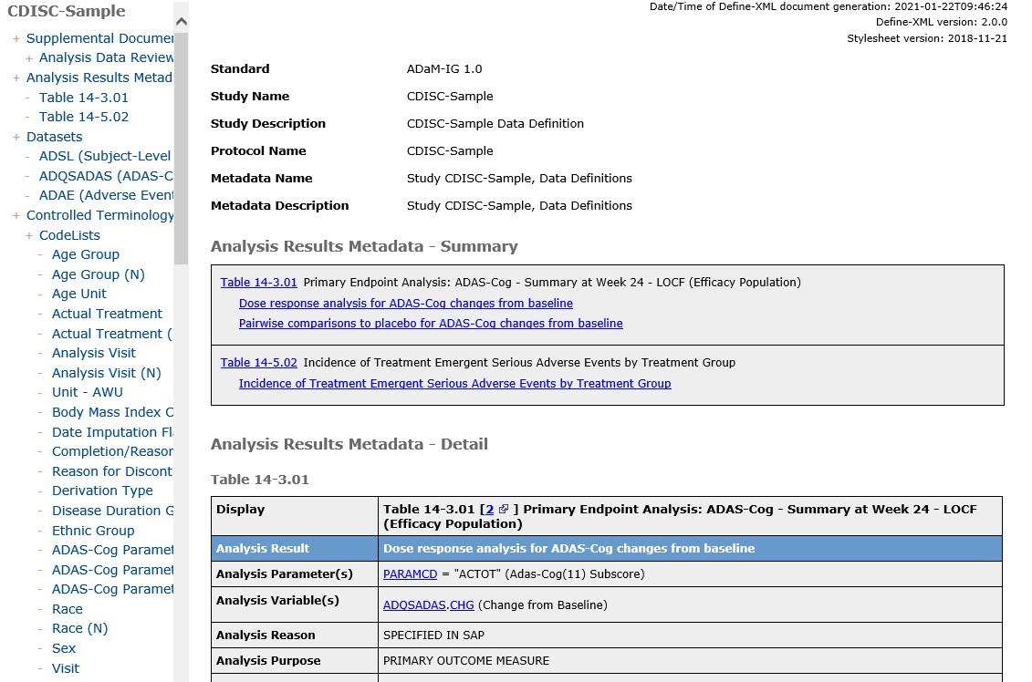
Task: Open Dose response analysis link
Action: click(405, 304)
